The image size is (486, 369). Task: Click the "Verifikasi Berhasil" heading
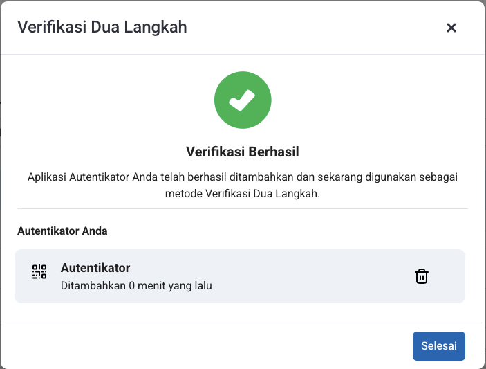coord(243,152)
